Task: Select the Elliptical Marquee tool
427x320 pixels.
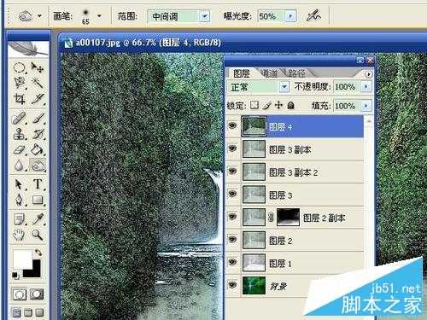Action: [20, 68]
